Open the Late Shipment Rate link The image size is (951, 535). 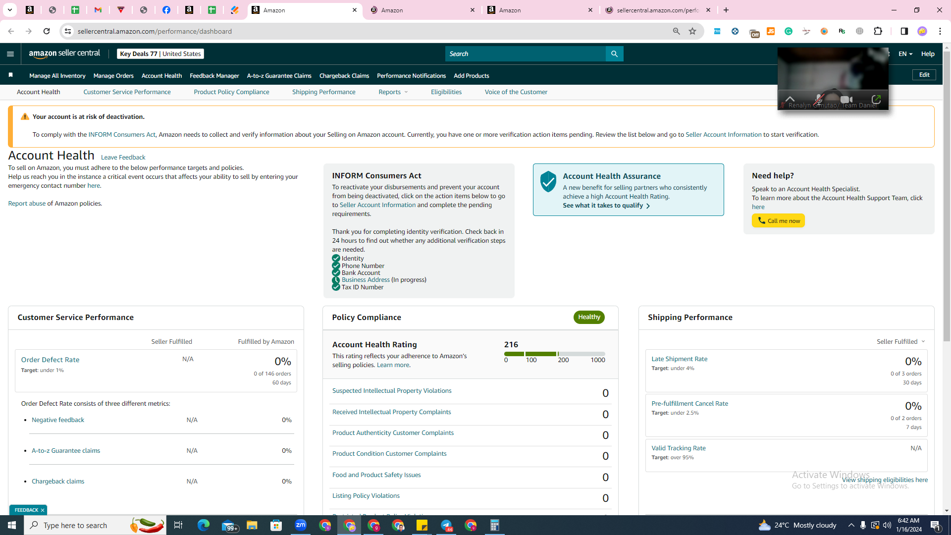(x=680, y=359)
